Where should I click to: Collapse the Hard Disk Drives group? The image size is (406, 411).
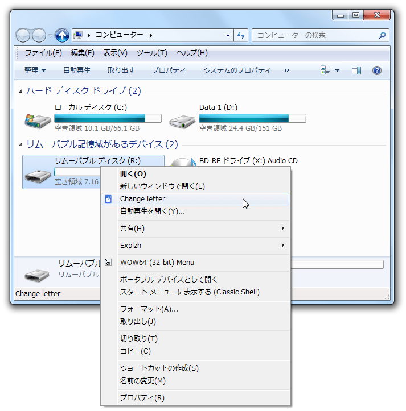[20, 91]
